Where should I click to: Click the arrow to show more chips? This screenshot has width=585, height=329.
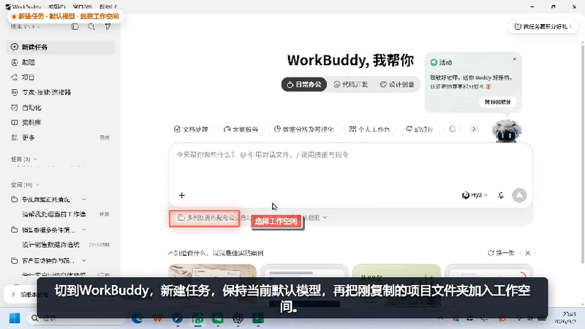474,129
